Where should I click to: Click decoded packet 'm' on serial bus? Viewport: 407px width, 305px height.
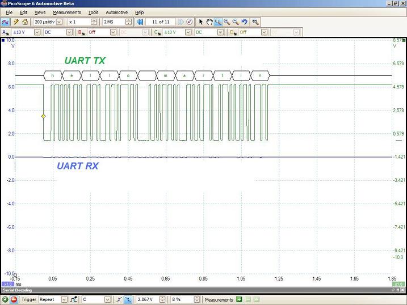(166, 75)
